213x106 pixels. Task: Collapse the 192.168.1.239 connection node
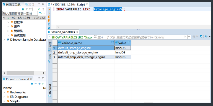pyautogui.click(x=4, y=18)
